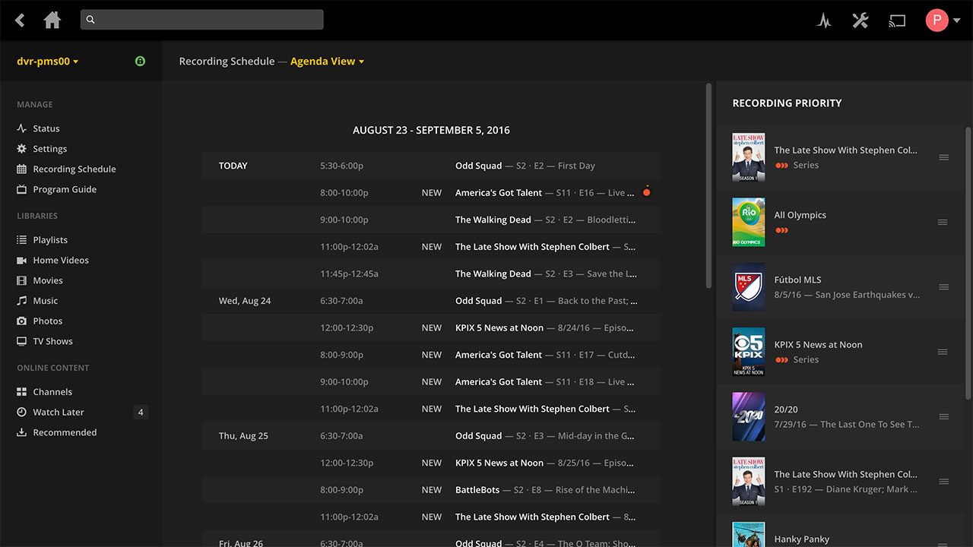The width and height of the screenshot is (973, 547).
Task: Open the activity pulse icon
Action: (824, 21)
